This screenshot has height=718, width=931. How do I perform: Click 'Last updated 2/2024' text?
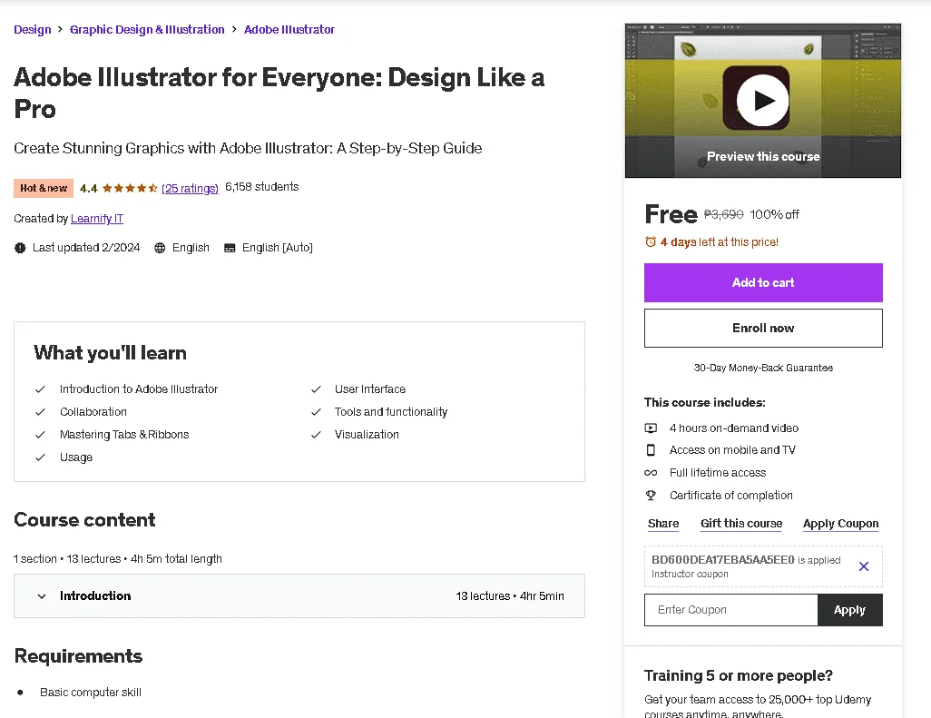coord(86,248)
